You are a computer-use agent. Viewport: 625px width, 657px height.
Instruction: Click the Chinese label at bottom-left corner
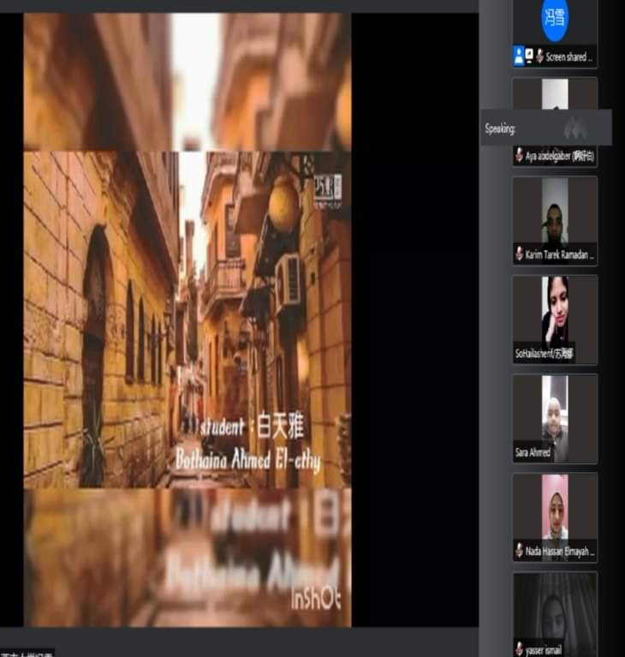click(x=26, y=653)
